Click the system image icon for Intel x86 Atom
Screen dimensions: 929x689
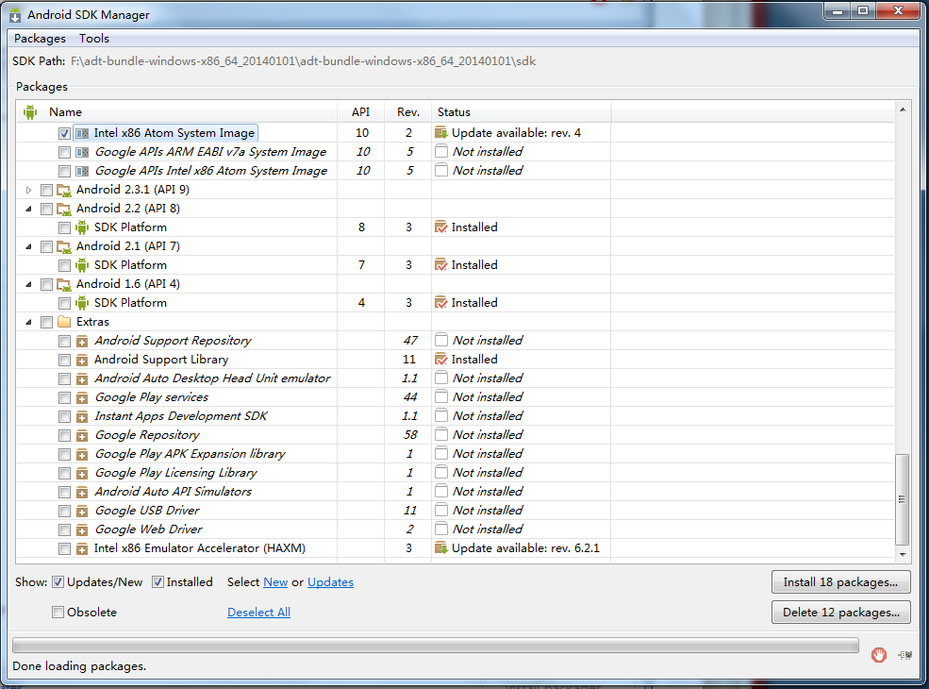click(82, 133)
